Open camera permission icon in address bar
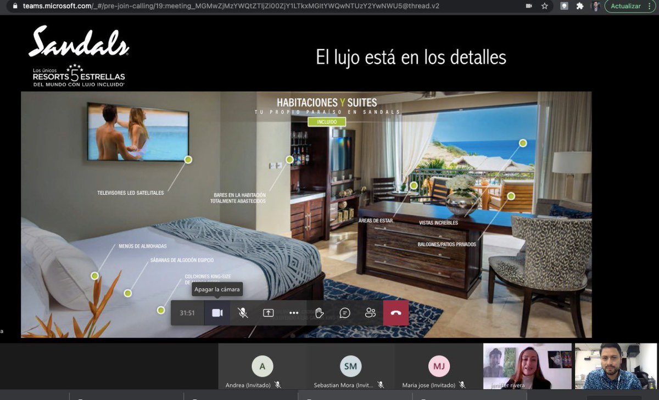Screen dimensions: 659x400 pyautogui.click(x=529, y=6)
